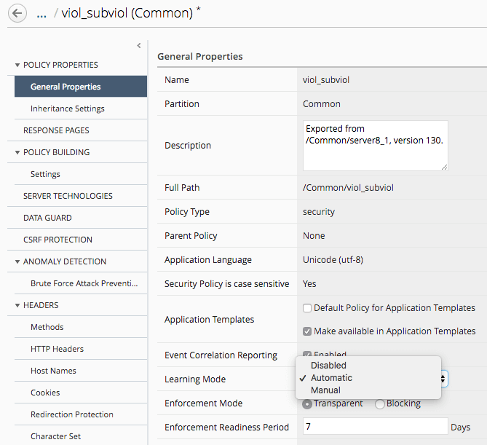487x445 pixels.
Task: Go to Data Guard settings
Action: [x=47, y=218]
